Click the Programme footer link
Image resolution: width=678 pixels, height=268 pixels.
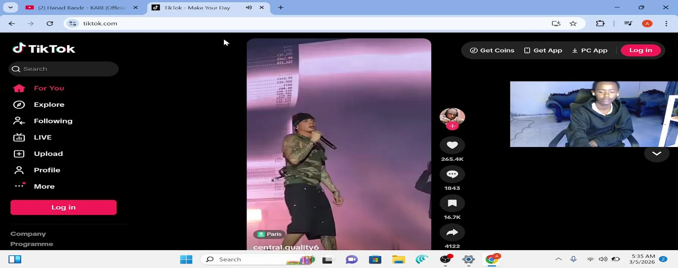coord(32,244)
